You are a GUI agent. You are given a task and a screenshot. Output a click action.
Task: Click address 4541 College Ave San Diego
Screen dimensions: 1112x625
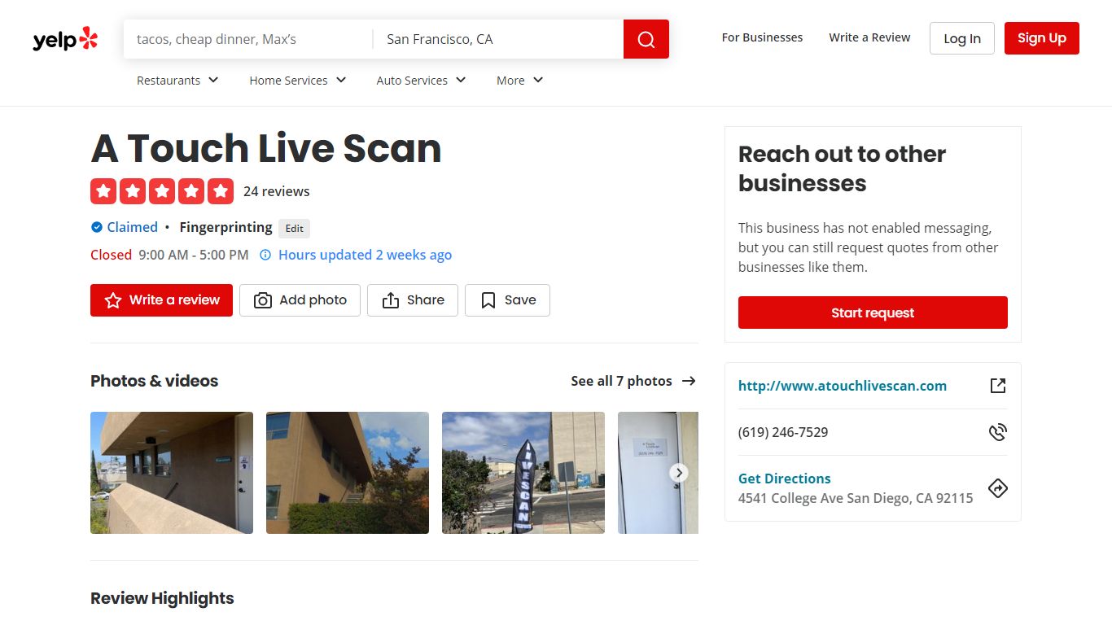coord(856,498)
